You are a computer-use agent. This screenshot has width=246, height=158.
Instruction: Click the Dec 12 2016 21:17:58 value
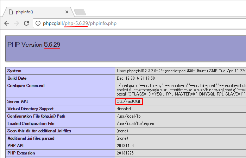(x=136, y=78)
